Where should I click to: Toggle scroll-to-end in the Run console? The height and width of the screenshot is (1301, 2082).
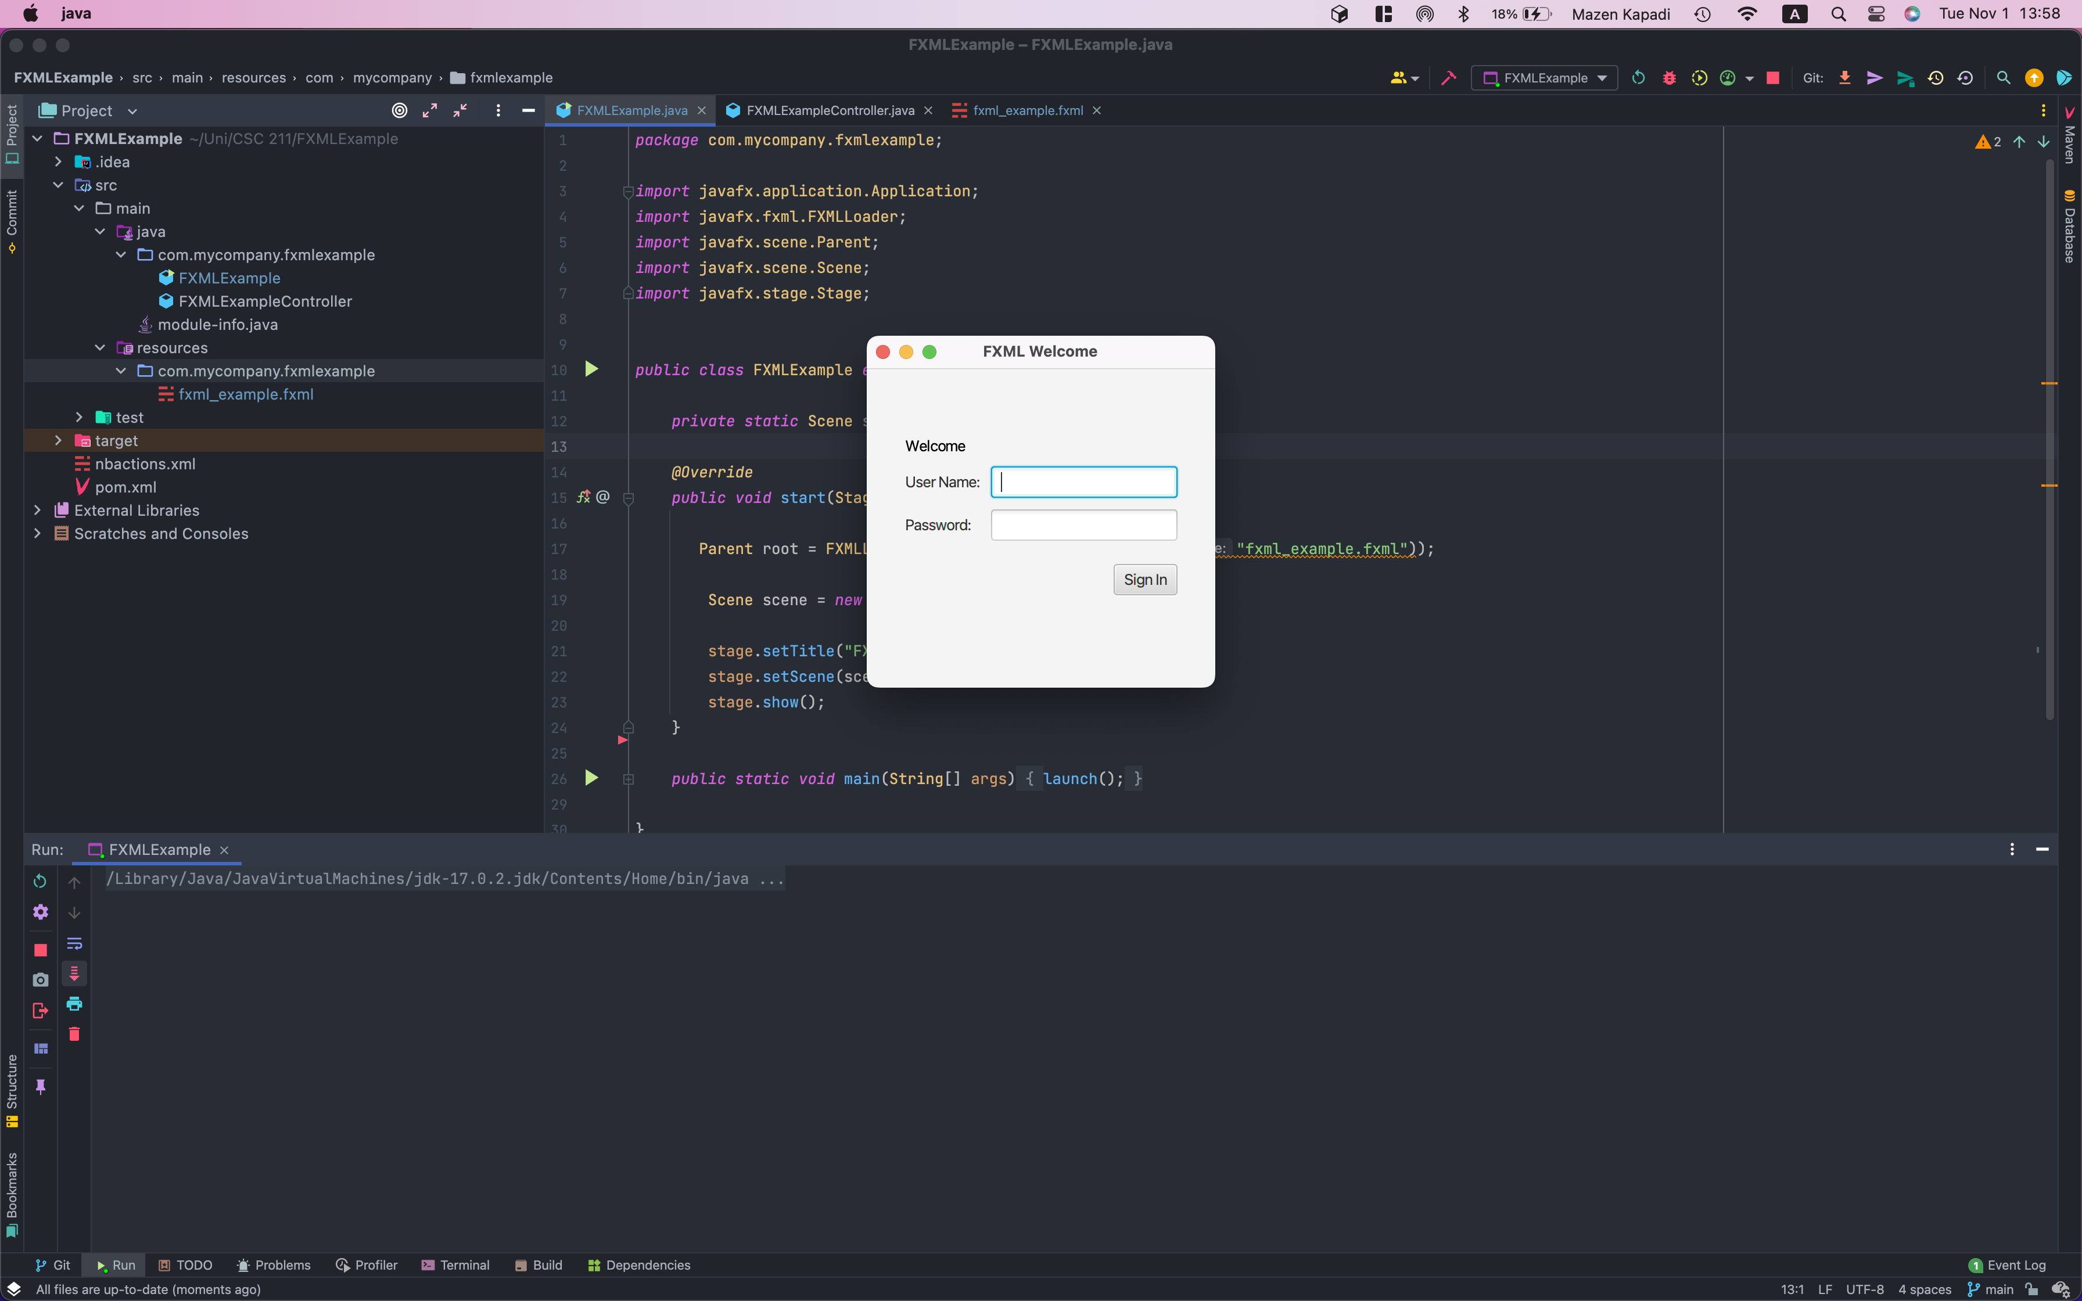(75, 973)
